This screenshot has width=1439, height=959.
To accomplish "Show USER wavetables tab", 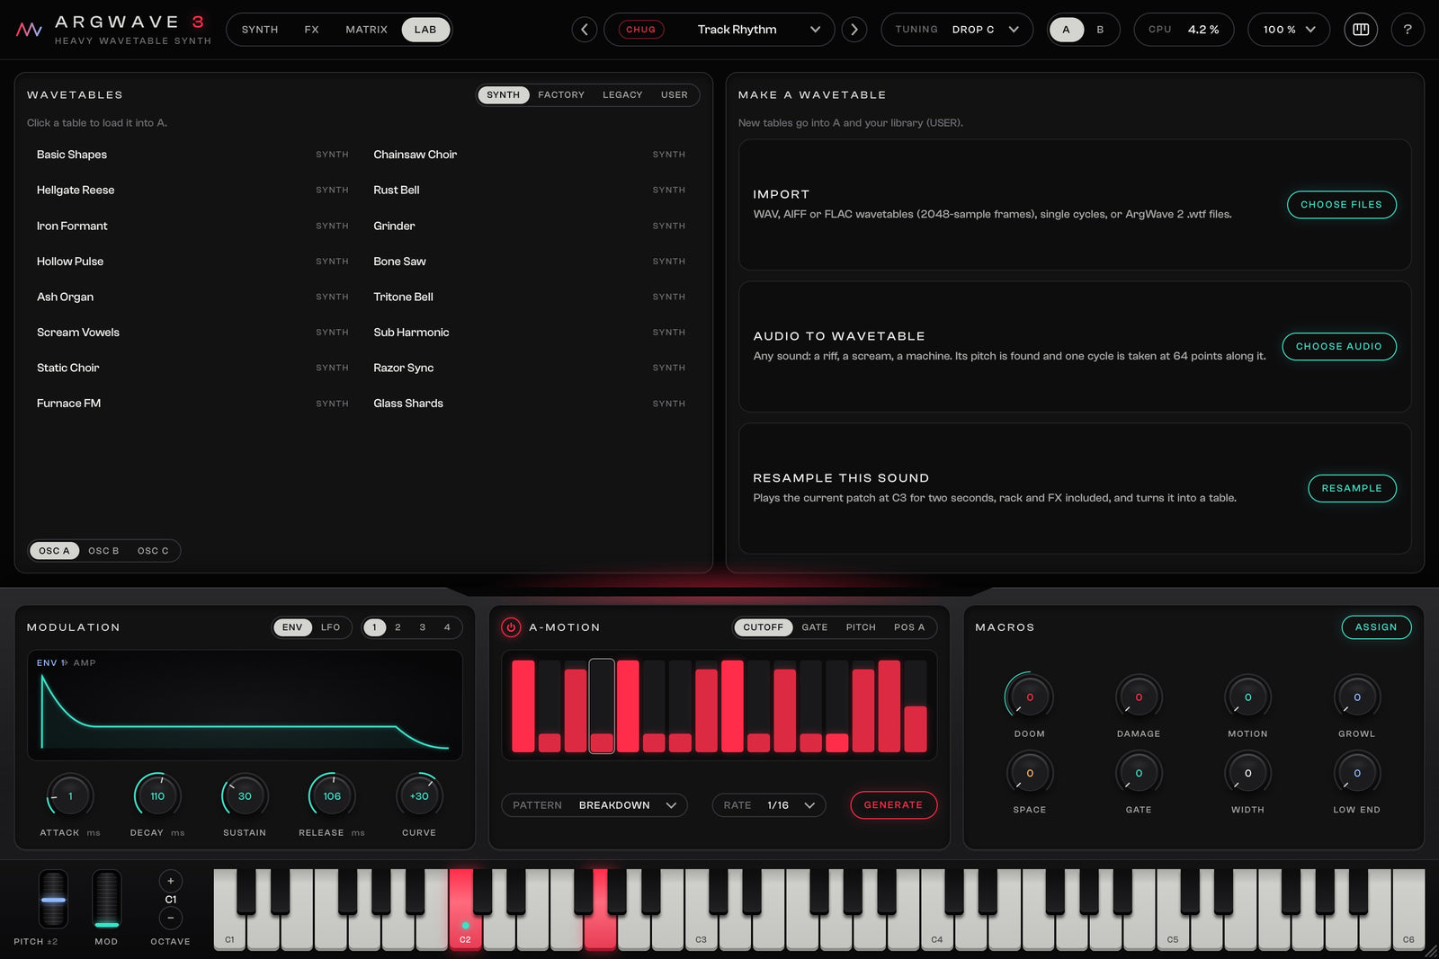I will (675, 94).
